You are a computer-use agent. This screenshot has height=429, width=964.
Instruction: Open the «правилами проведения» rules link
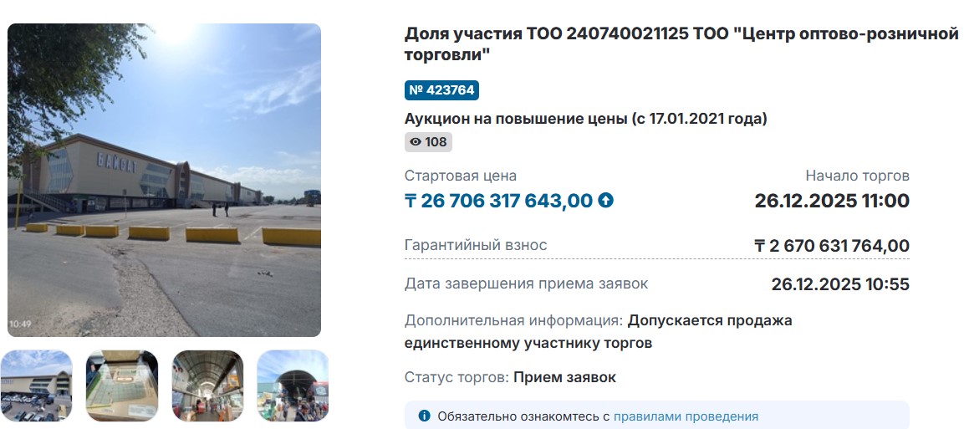[x=686, y=416]
